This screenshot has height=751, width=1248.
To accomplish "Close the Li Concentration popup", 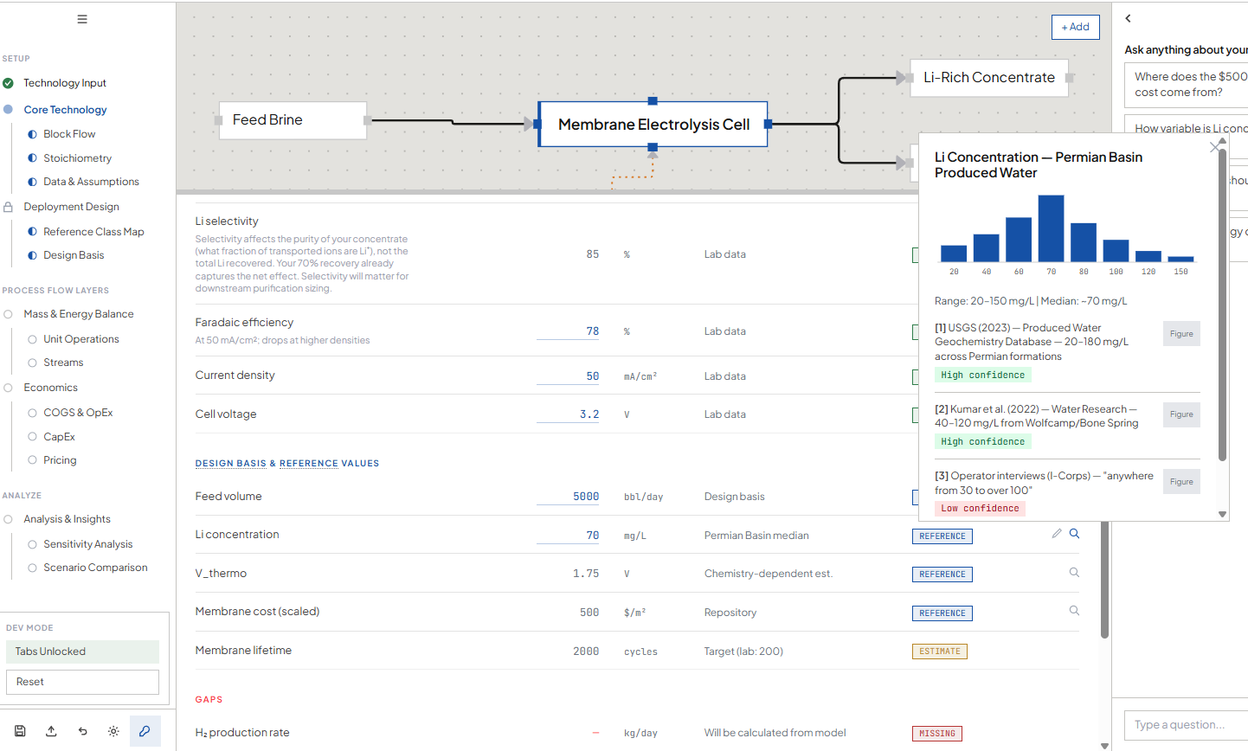I will coord(1213,148).
